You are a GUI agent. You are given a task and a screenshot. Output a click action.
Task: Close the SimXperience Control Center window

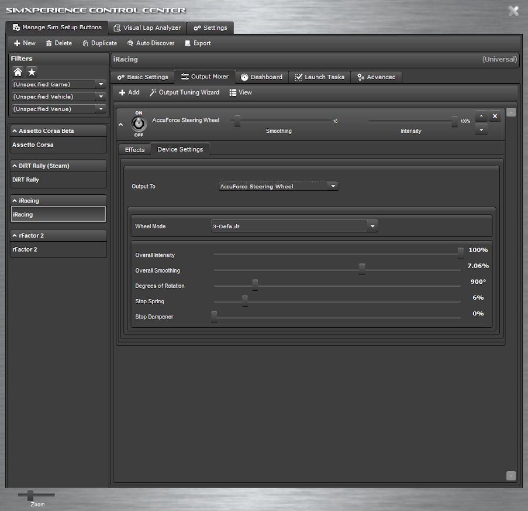tap(513, 11)
